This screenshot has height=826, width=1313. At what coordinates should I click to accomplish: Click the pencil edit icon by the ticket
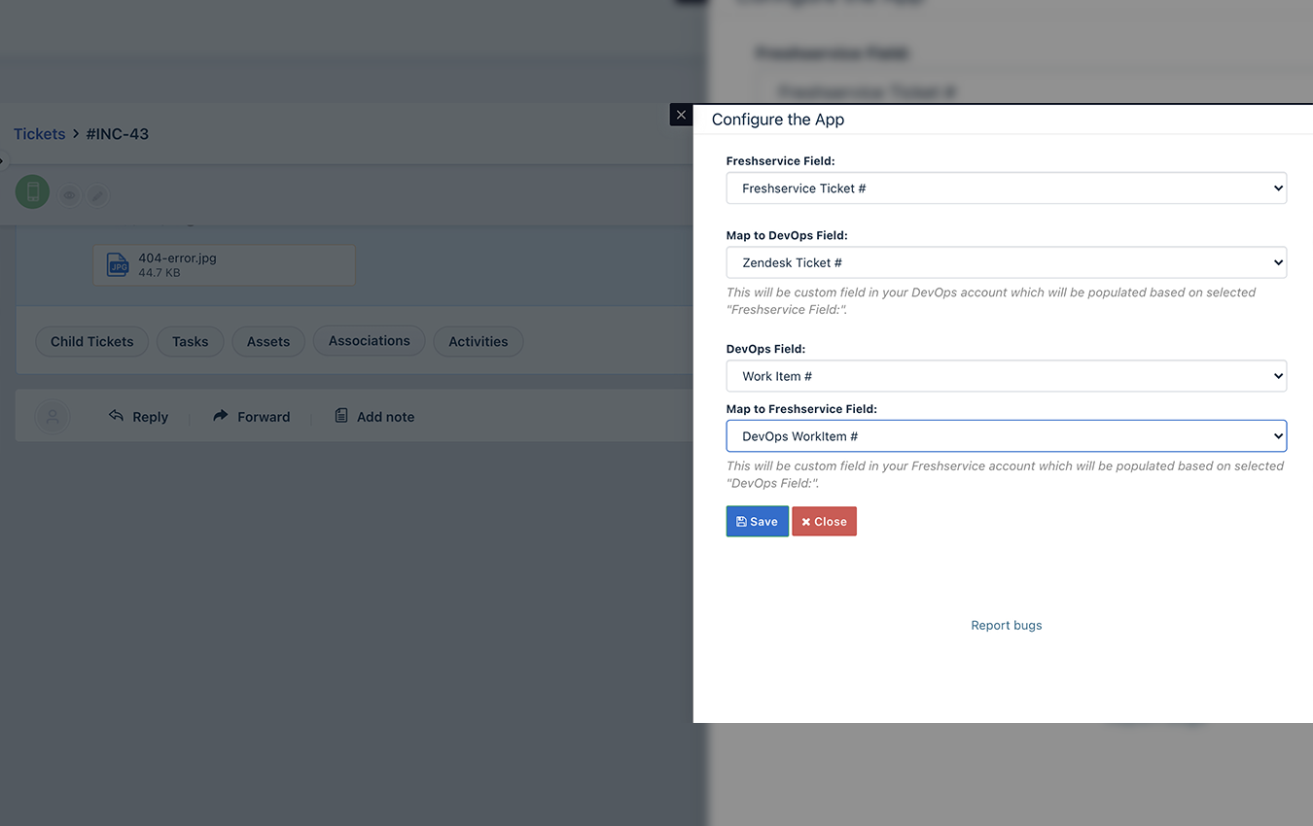(x=97, y=195)
